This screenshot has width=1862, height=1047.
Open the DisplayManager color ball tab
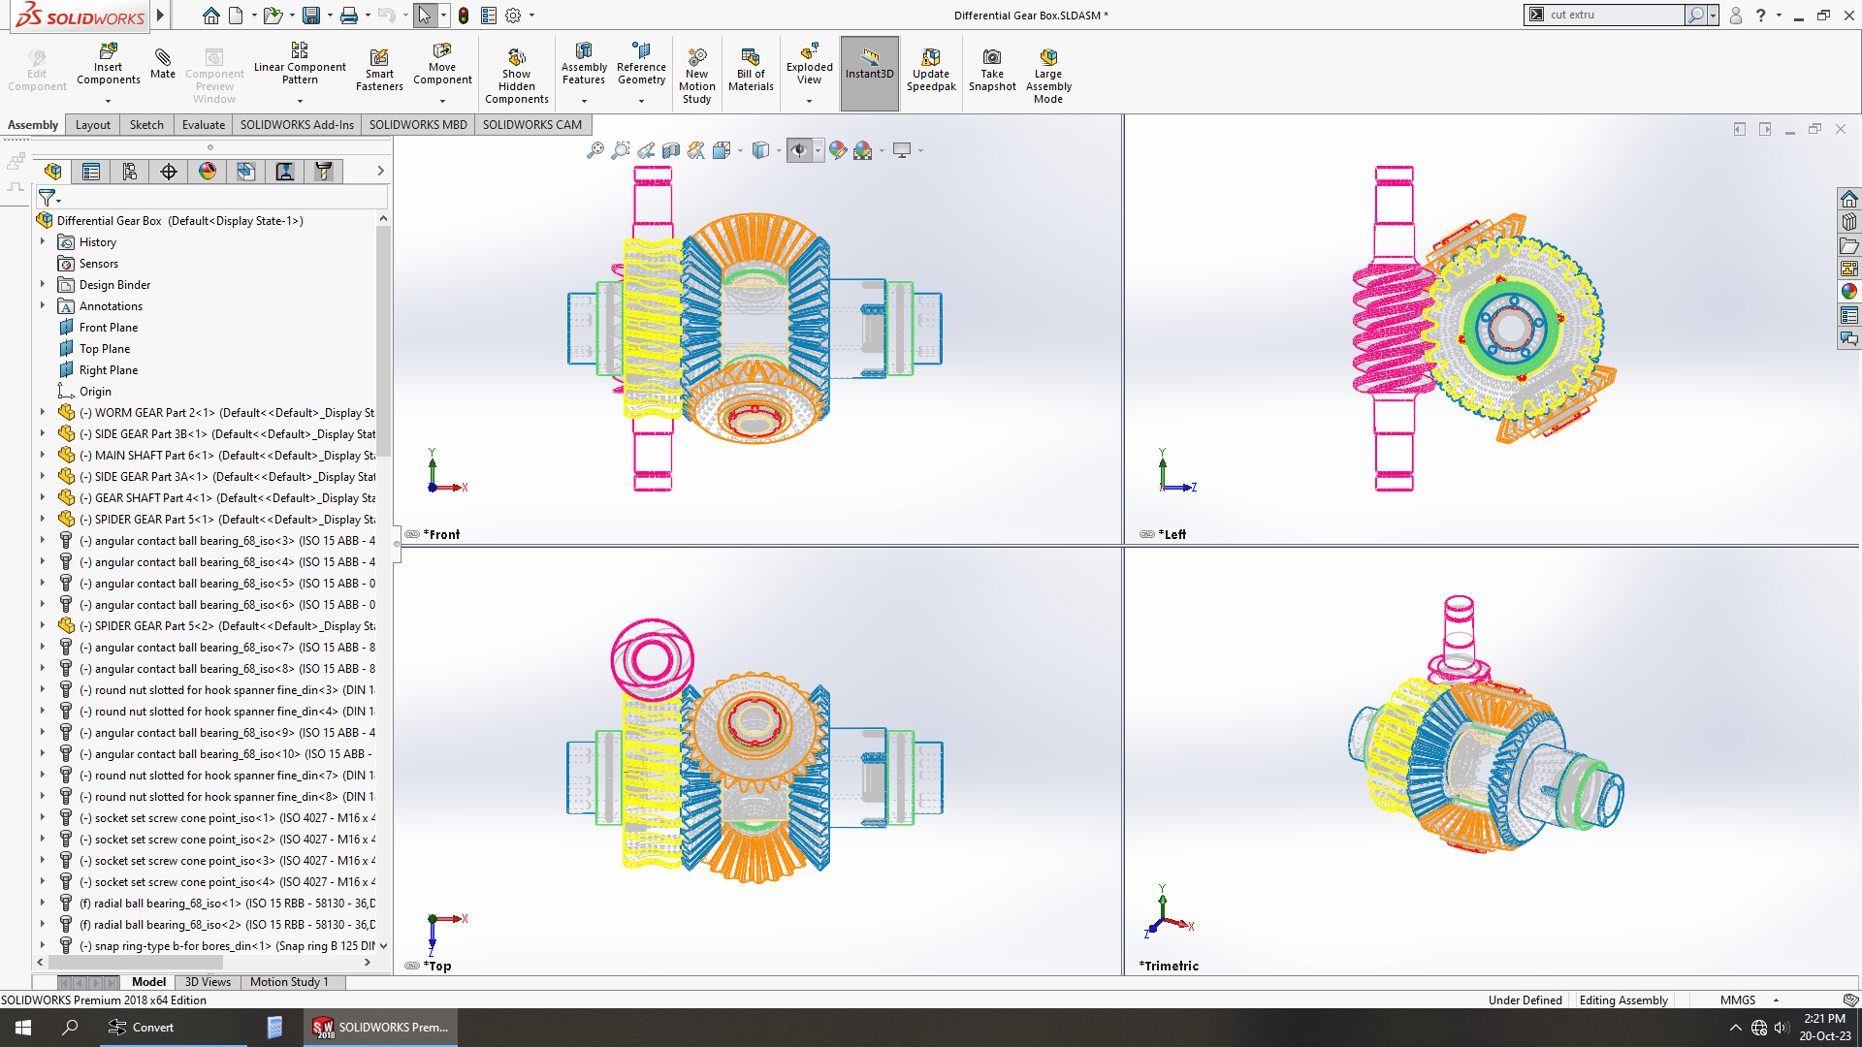click(x=208, y=172)
